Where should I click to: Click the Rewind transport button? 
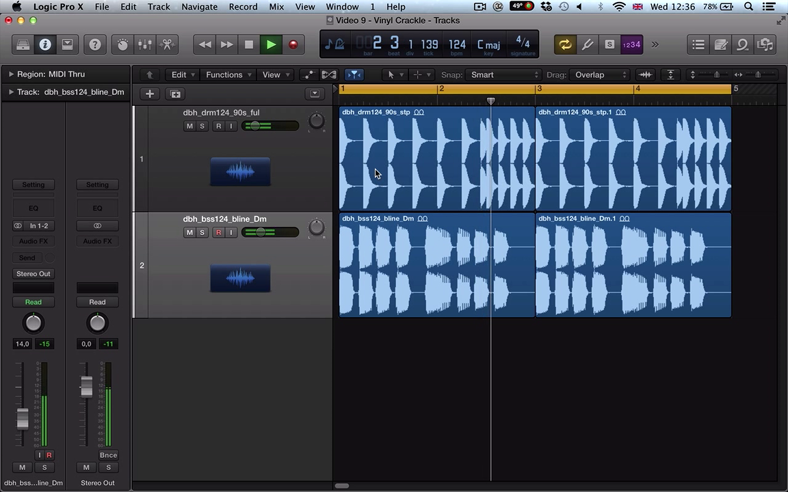coord(205,44)
